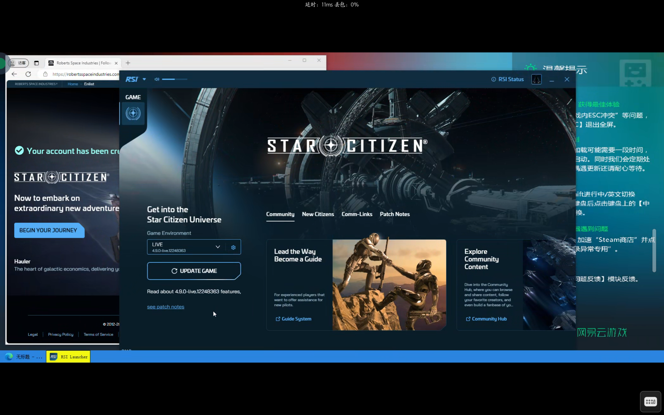This screenshot has height=415, width=664.
Task: Mute the launcher volume speaker icon
Action: coord(157,79)
